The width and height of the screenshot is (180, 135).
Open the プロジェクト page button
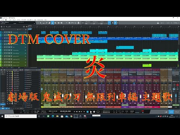[175, 23]
